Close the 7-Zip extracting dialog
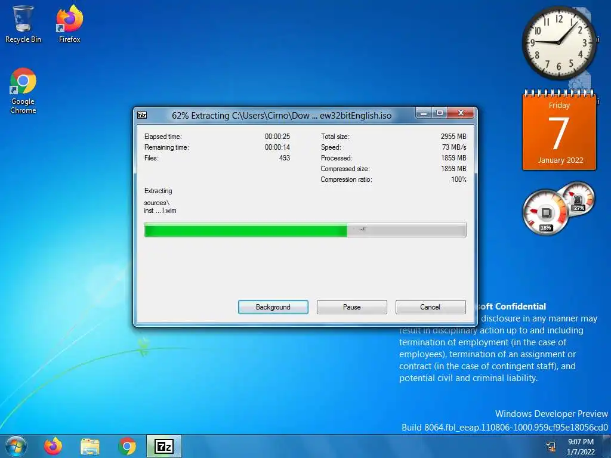611x458 pixels. [x=461, y=113]
